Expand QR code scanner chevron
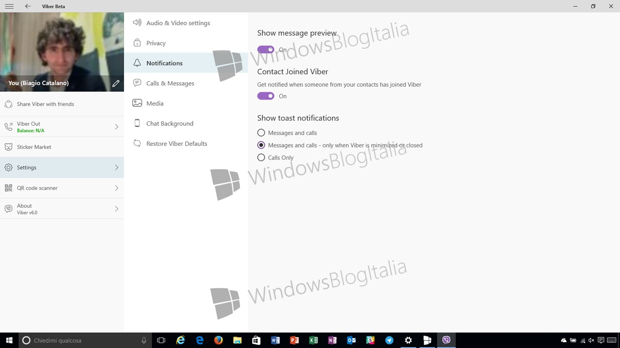Image resolution: width=620 pixels, height=348 pixels. point(117,188)
